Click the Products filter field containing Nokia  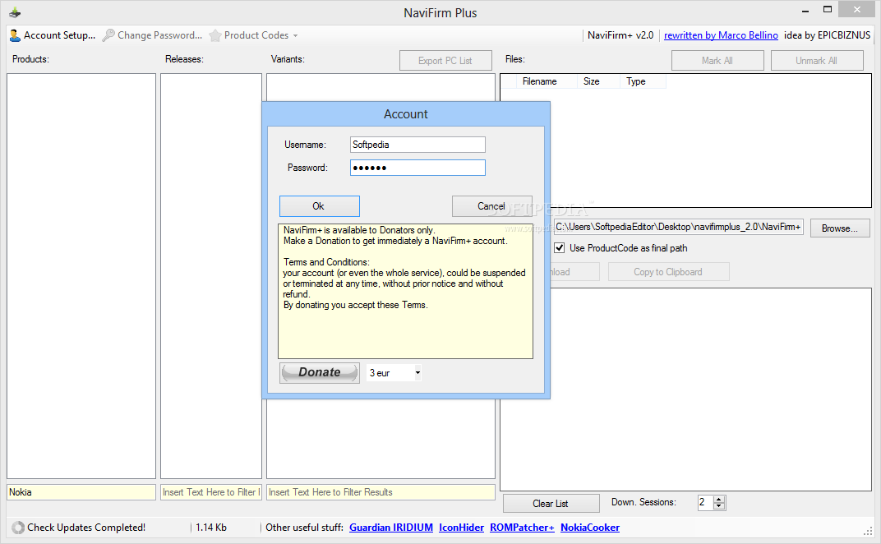tap(81, 492)
